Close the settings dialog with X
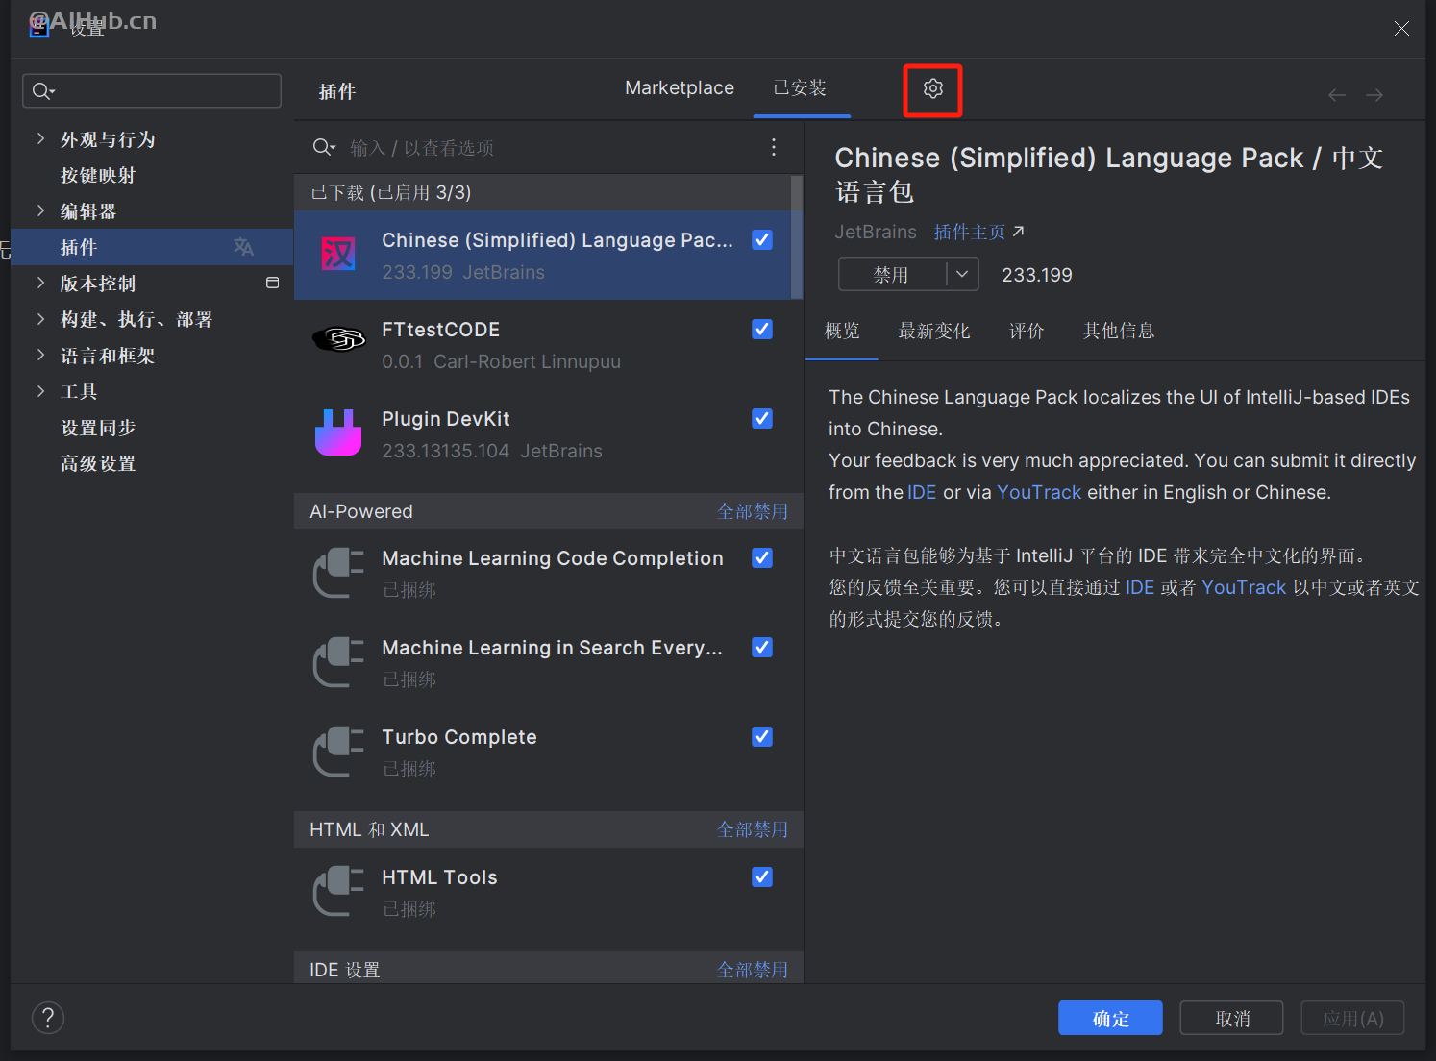Viewport: 1436px width, 1061px height. [x=1401, y=29]
